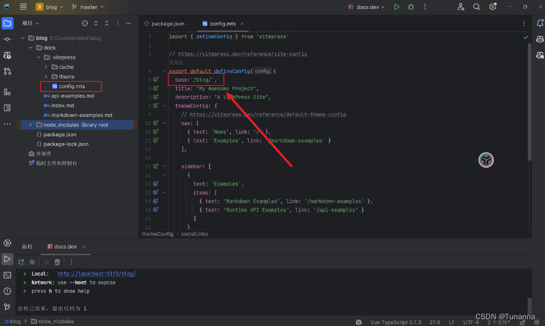Expand the cache folder
The image size is (545, 326).
tap(46, 67)
